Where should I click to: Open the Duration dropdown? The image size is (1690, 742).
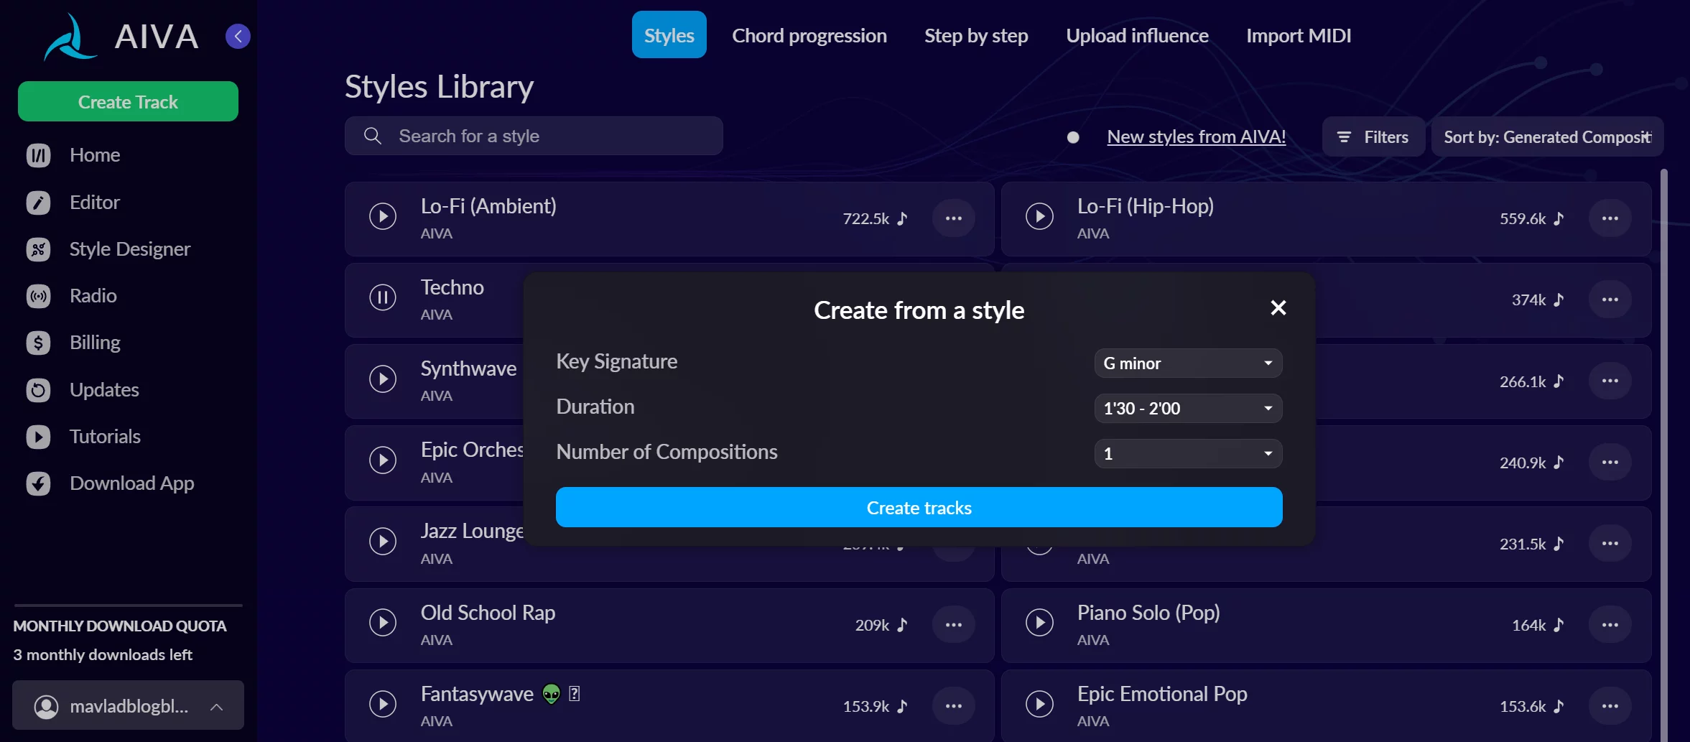1188,409
